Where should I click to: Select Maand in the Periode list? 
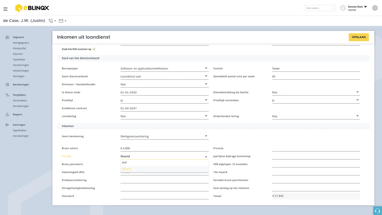pyautogui.click(x=165, y=169)
